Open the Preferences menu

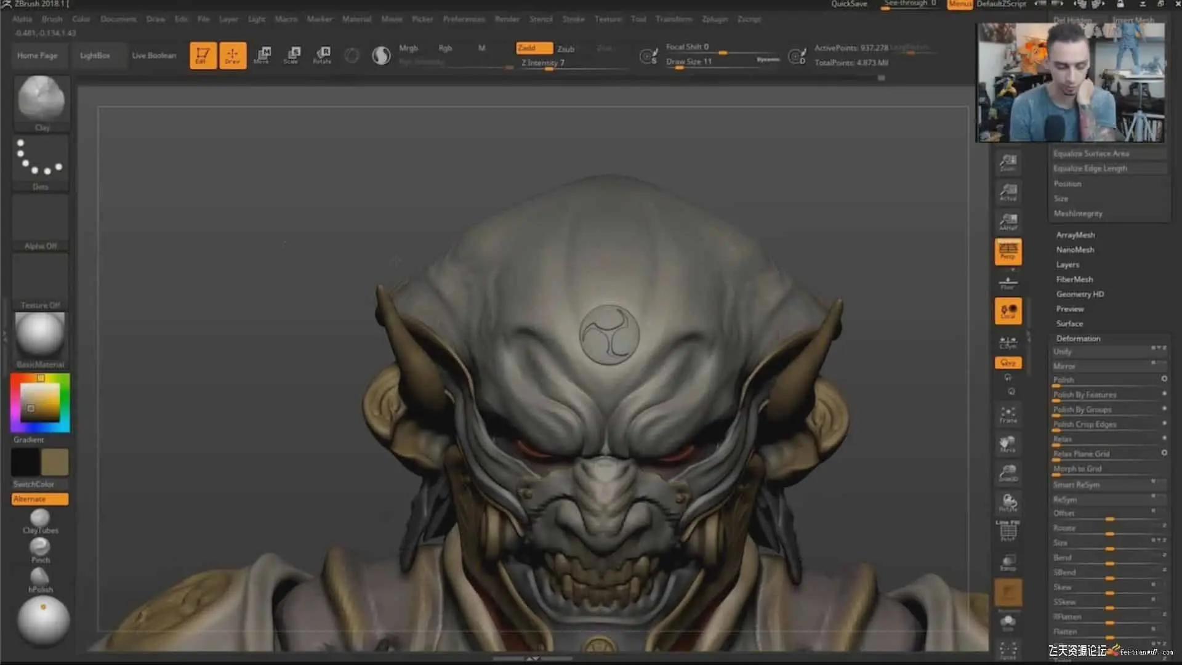464,19
